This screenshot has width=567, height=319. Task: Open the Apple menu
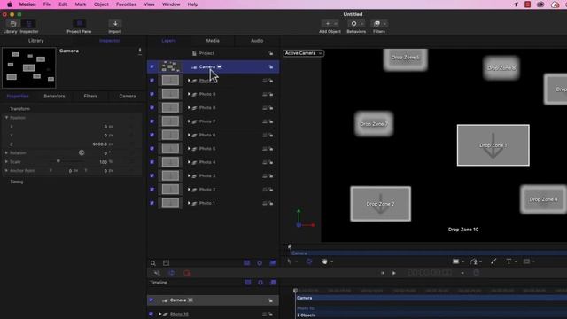tap(10, 4)
